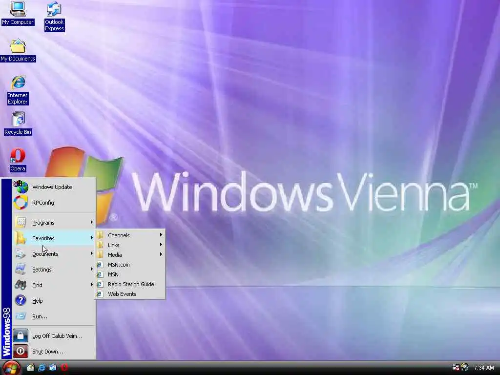The width and height of the screenshot is (500, 375).
Task: Launch Opera from quick launch bar
Action: [x=64, y=368]
